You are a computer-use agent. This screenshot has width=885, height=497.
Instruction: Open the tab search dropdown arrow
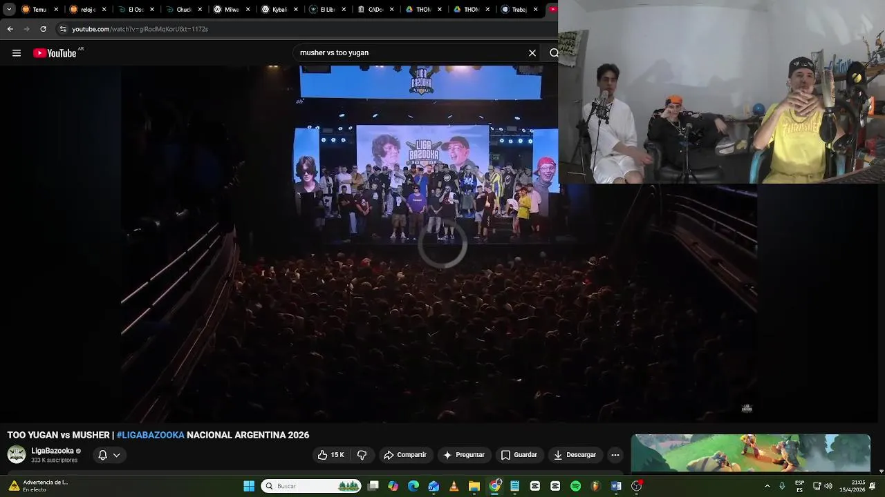click(x=9, y=10)
